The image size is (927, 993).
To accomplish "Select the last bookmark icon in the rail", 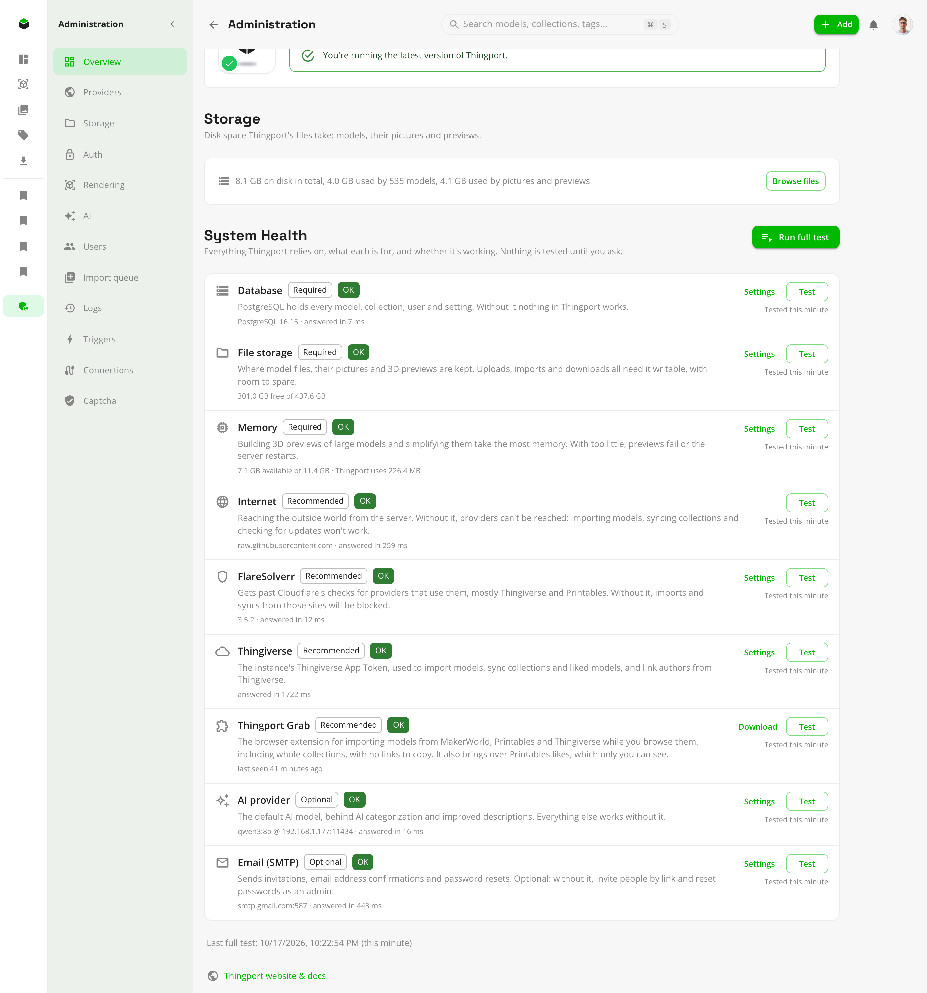I will (24, 271).
